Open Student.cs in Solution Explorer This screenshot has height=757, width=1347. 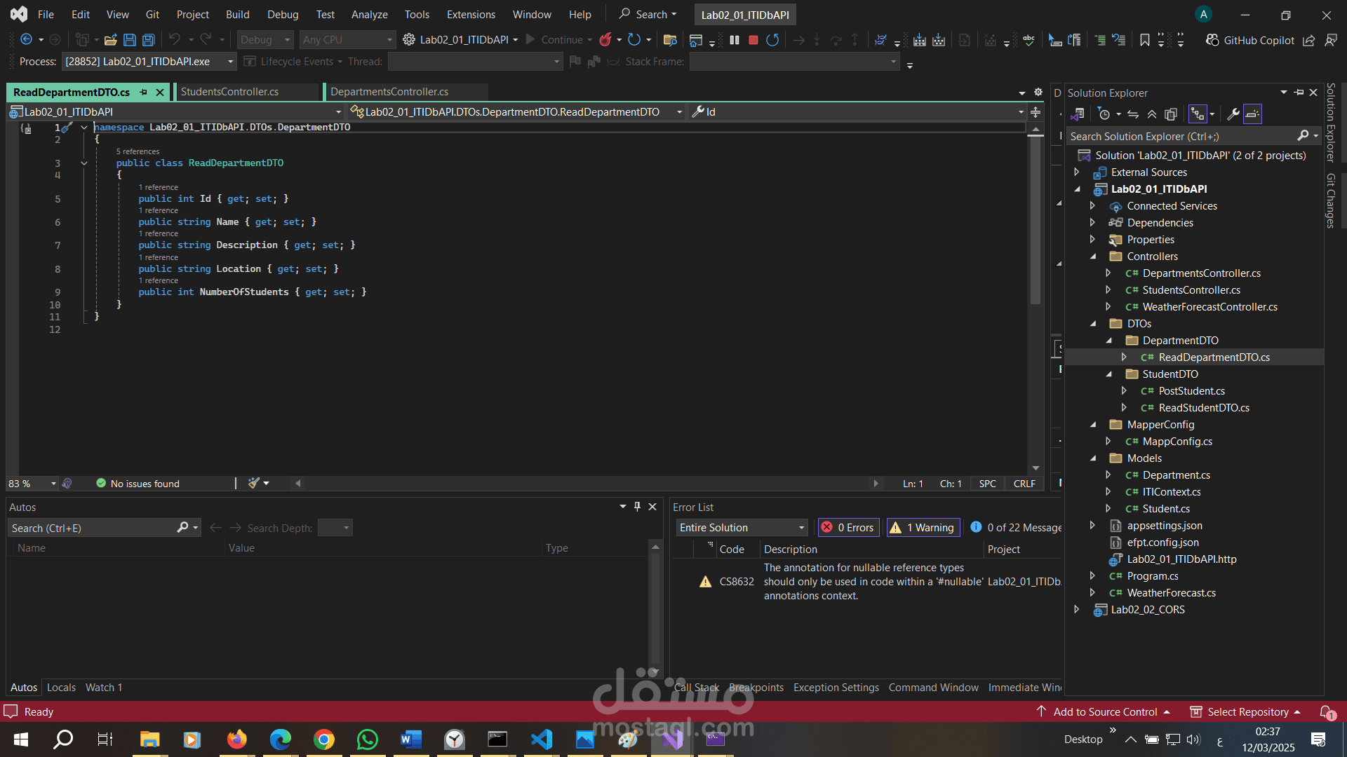(x=1166, y=509)
